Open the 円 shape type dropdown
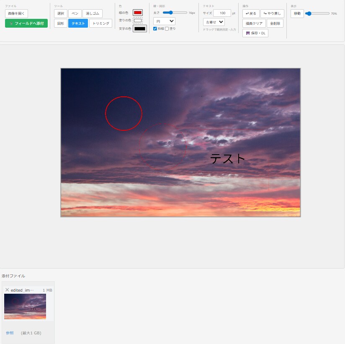This screenshot has width=345, height=344. (165, 21)
